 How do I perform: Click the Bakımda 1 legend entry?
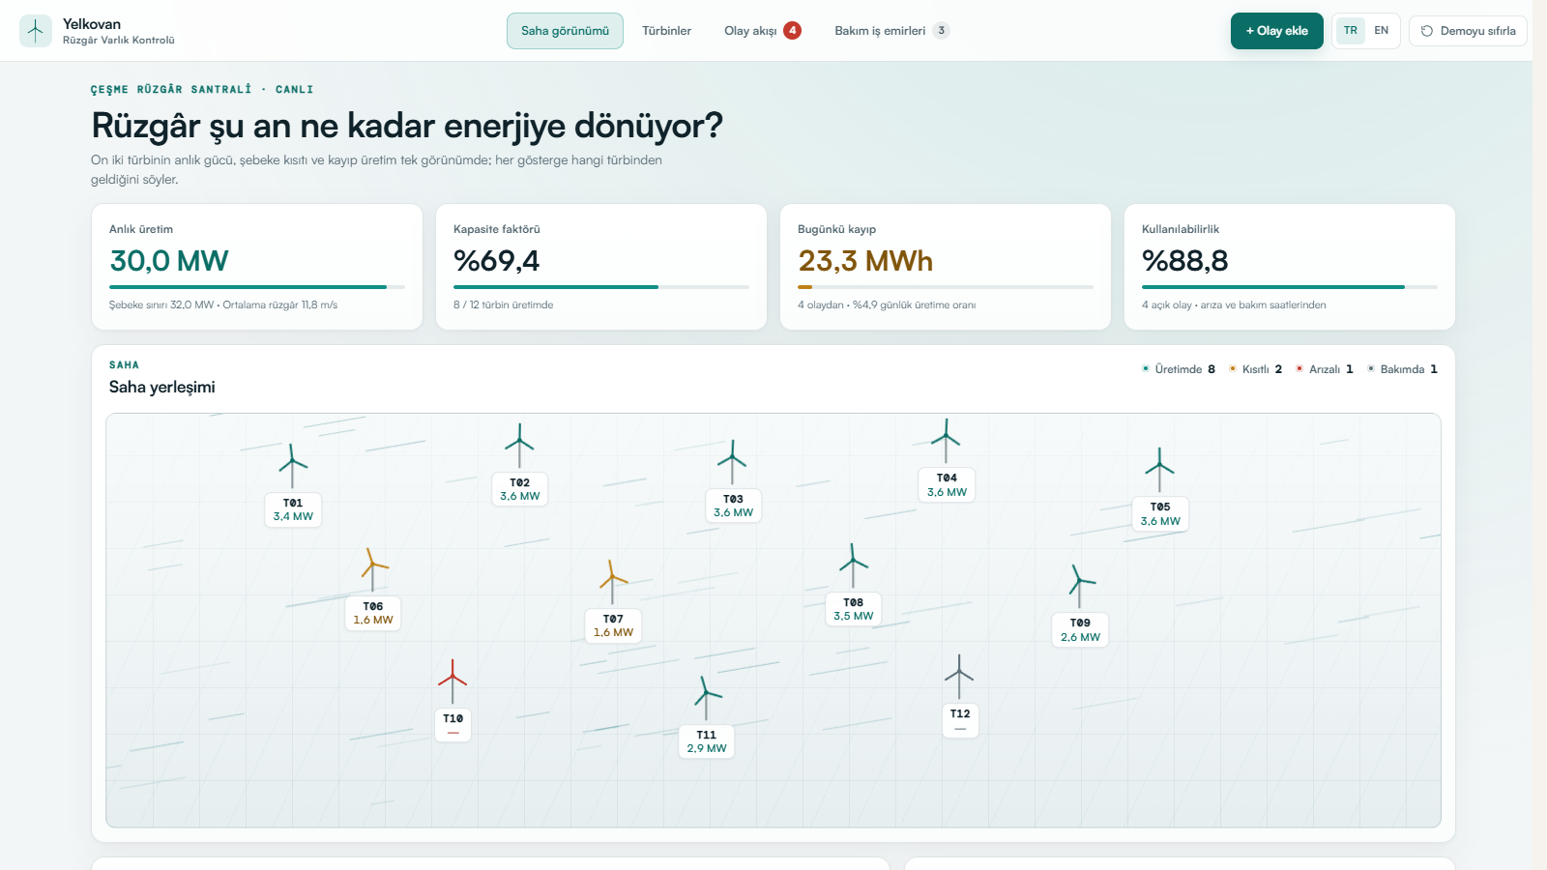pos(1402,369)
